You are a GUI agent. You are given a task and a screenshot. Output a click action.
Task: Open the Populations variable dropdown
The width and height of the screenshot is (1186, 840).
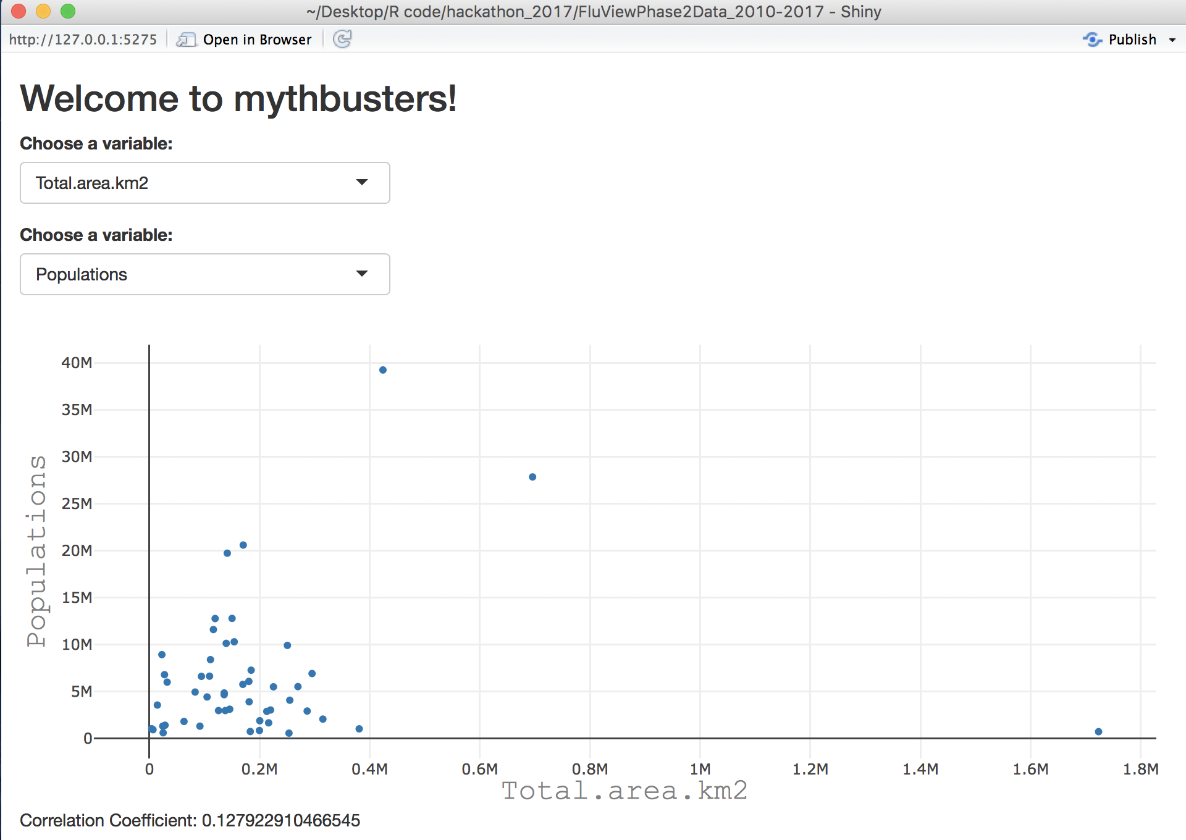(x=204, y=274)
